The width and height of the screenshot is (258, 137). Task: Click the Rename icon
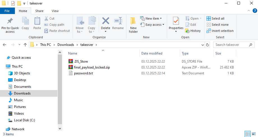coord(118,21)
